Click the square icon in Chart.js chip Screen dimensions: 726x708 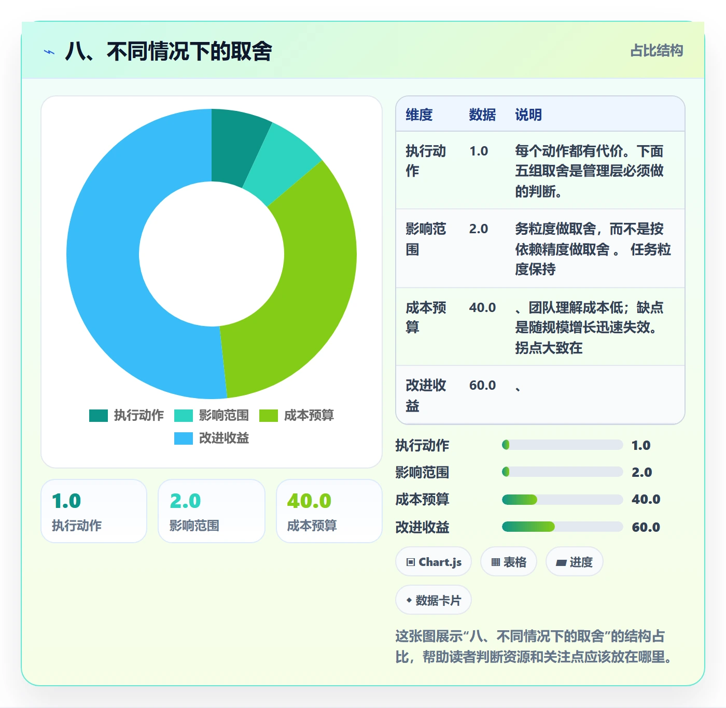pos(411,562)
